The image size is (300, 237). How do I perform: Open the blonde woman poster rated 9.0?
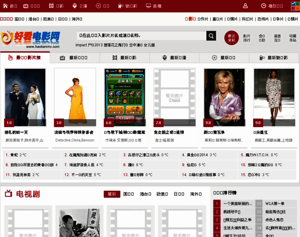click(224, 98)
